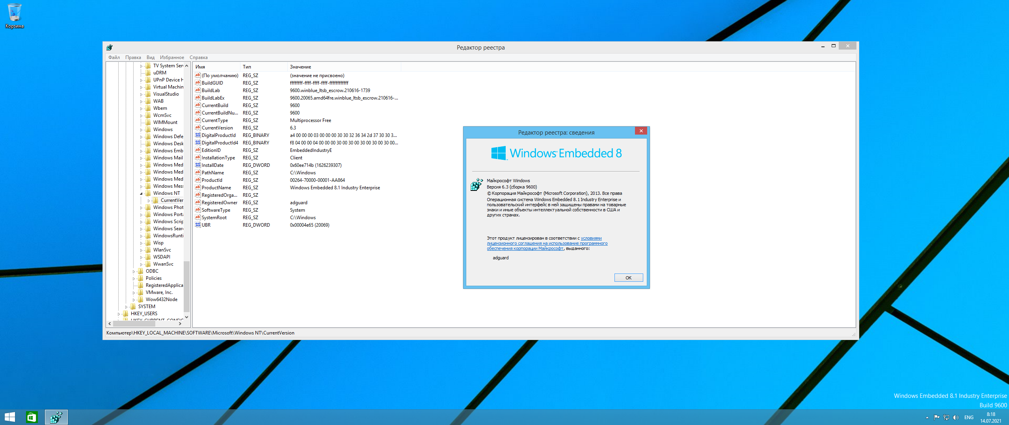Click the HKEY_USERS folder icon

126,314
